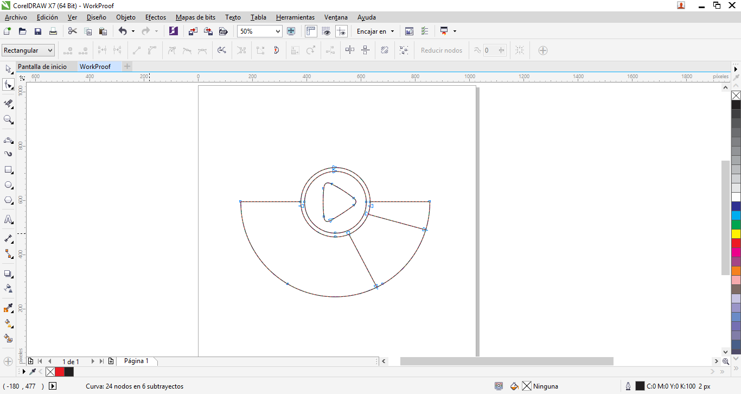Image resolution: width=741 pixels, height=394 pixels.
Task: Toggle show rulers button
Action: click(x=311, y=31)
